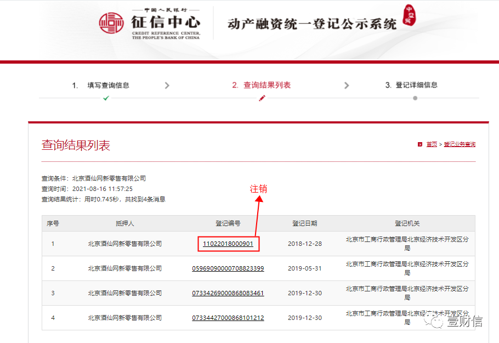Viewport: 499px width, 343px height.
Task: Click the 征信中心 title text
Action: point(166,23)
